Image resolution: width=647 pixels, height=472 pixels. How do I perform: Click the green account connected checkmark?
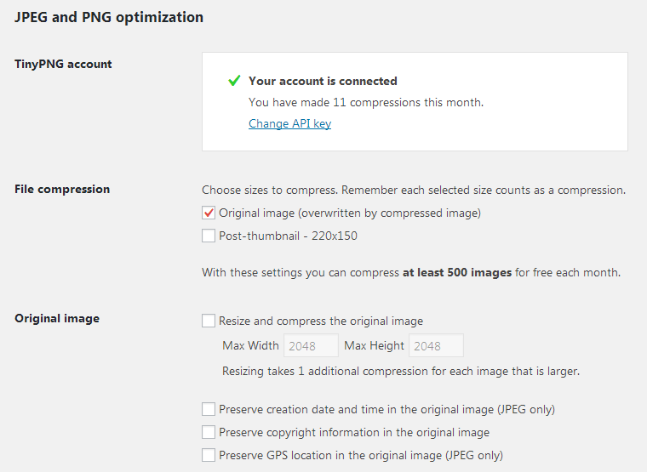click(x=234, y=81)
